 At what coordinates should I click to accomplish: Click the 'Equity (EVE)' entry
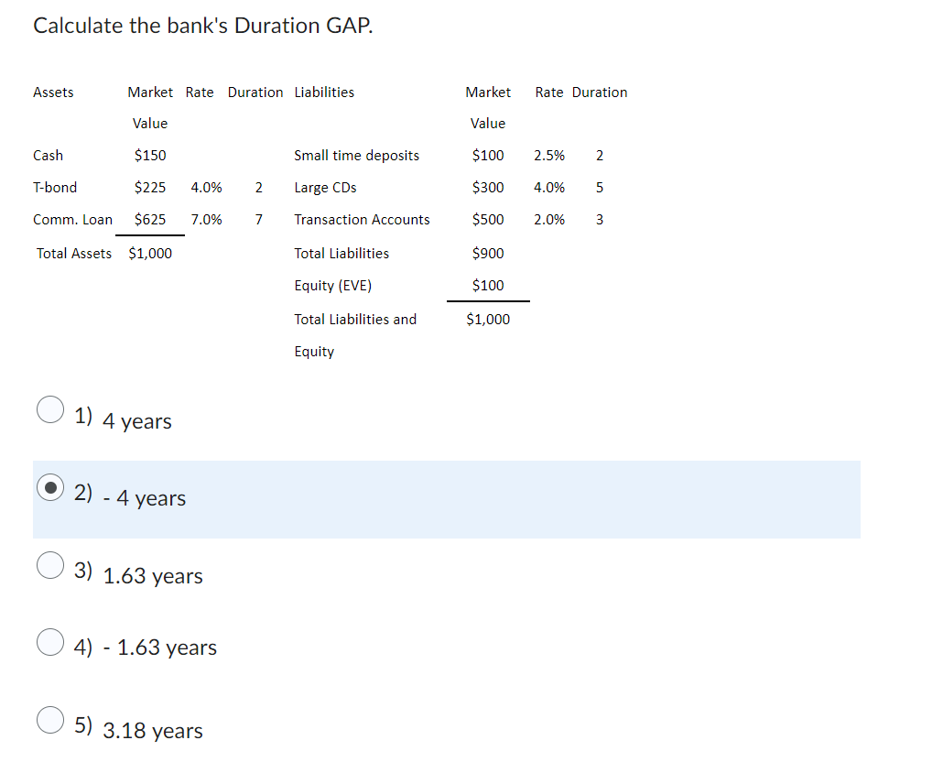(x=333, y=285)
